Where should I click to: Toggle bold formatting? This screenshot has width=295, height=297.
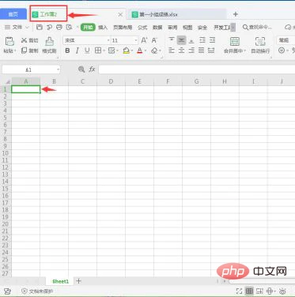67,51
